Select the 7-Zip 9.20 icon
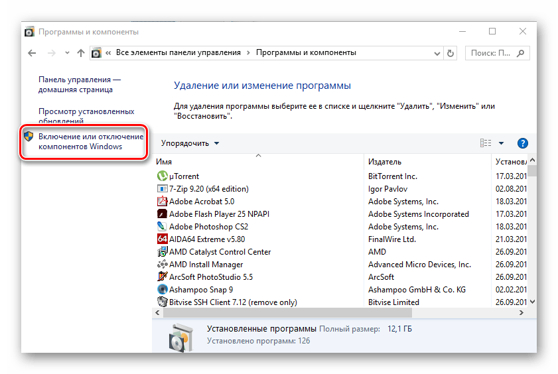Screen dimensions: 558x374 click(x=162, y=189)
